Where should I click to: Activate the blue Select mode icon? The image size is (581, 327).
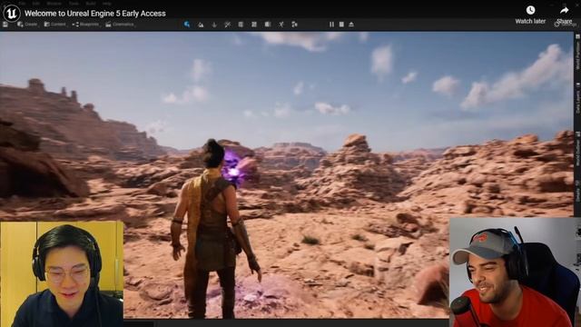click(x=187, y=25)
